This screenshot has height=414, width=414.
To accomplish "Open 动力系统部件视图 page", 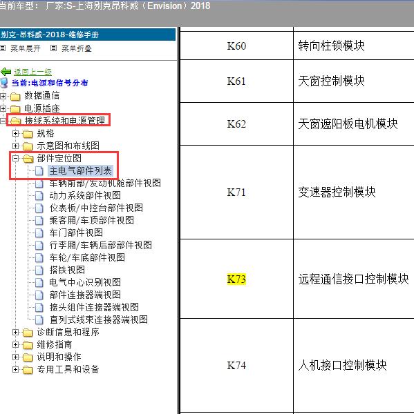I will click(85, 195).
